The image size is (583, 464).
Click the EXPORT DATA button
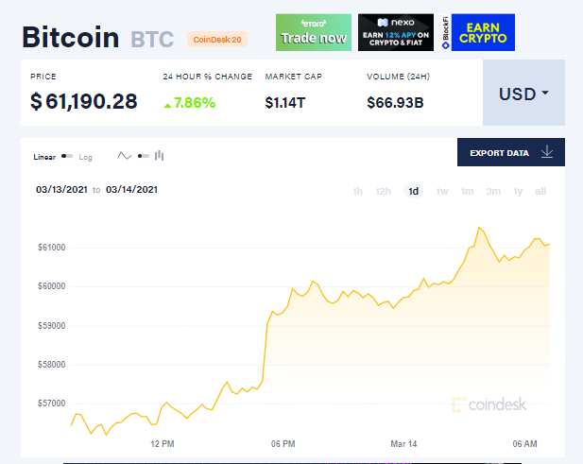click(x=511, y=152)
